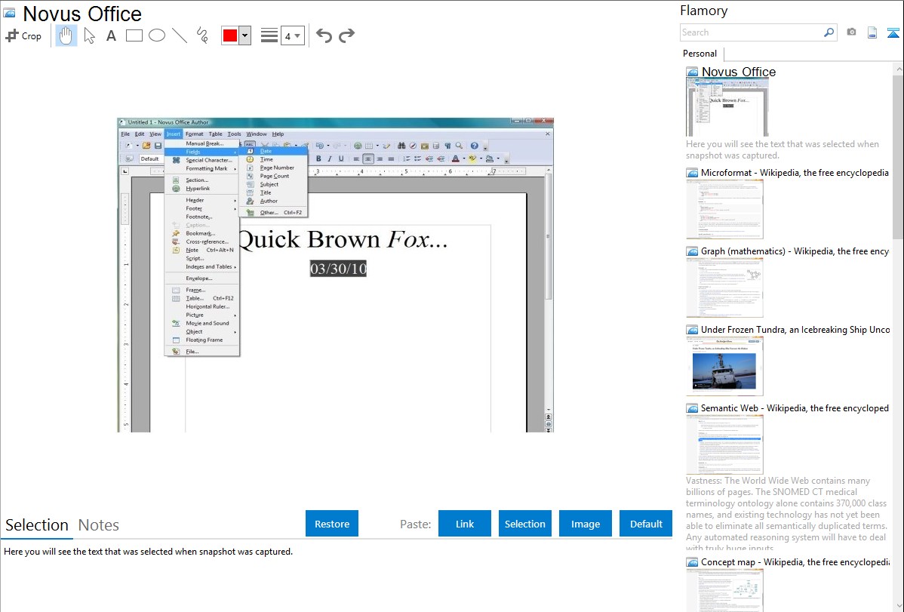904x612 pixels.
Task: Click the line thickness icon
Action: 269,35
